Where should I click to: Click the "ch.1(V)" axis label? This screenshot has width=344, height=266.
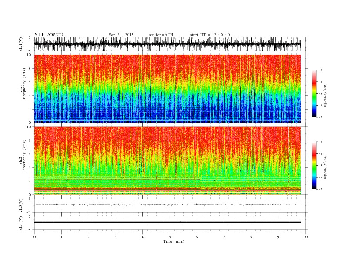click(x=21, y=44)
